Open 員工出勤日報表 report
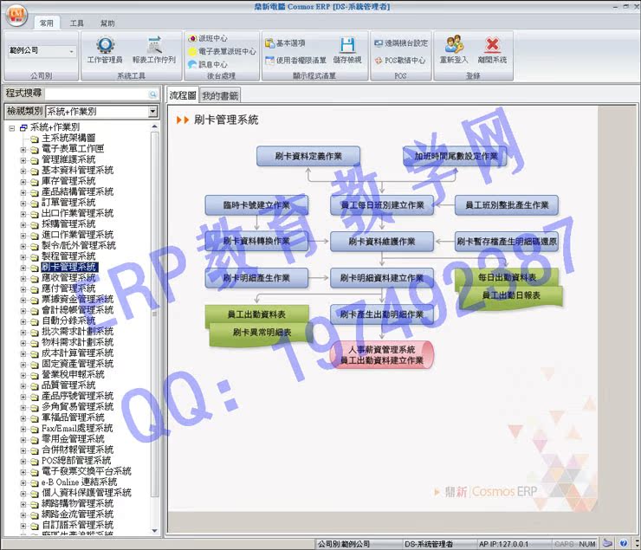 click(x=511, y=296)
